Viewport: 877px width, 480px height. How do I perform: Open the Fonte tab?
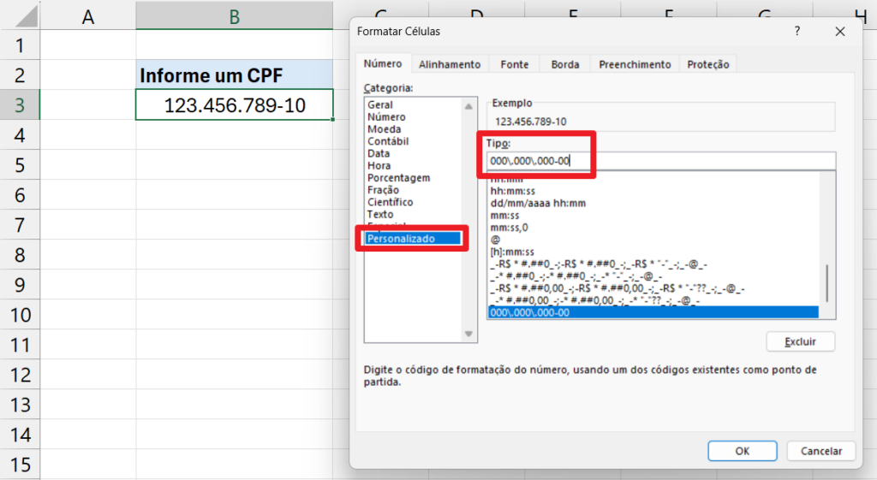515,64
